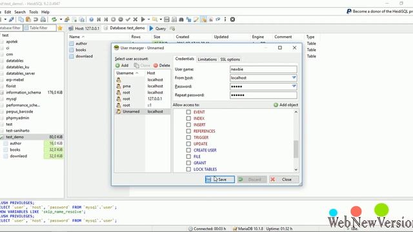This screenshot has height=232, width=413.
Task: Open dropdown arrow beside refresh icon
Action: pyautogui.click(x=61, y=19)
